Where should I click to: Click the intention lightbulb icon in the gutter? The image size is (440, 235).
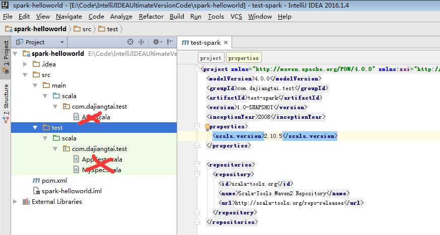tap(207, 127)
